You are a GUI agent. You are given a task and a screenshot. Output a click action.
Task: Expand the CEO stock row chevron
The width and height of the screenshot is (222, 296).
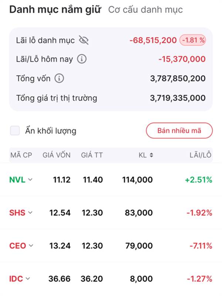[x=31, y=246]
